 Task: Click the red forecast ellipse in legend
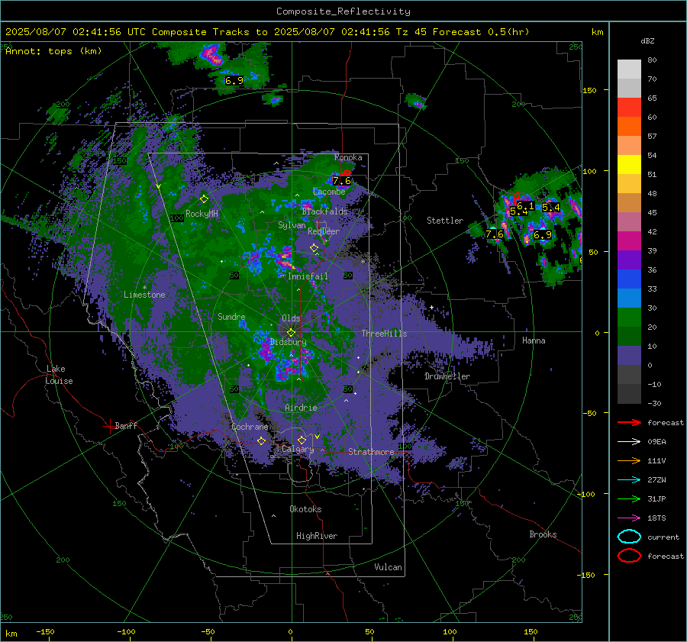[x=629, y=556]
